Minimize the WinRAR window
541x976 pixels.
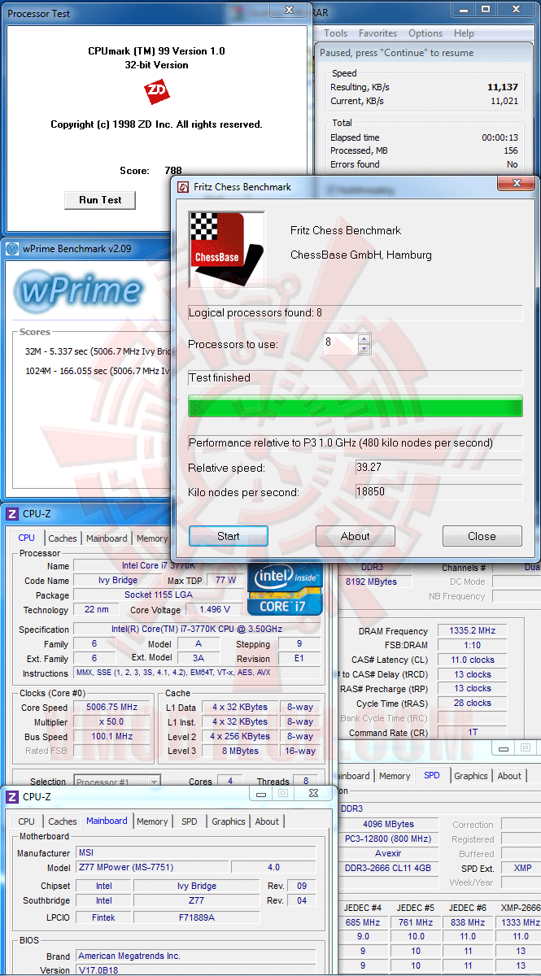tap(463, 8)
